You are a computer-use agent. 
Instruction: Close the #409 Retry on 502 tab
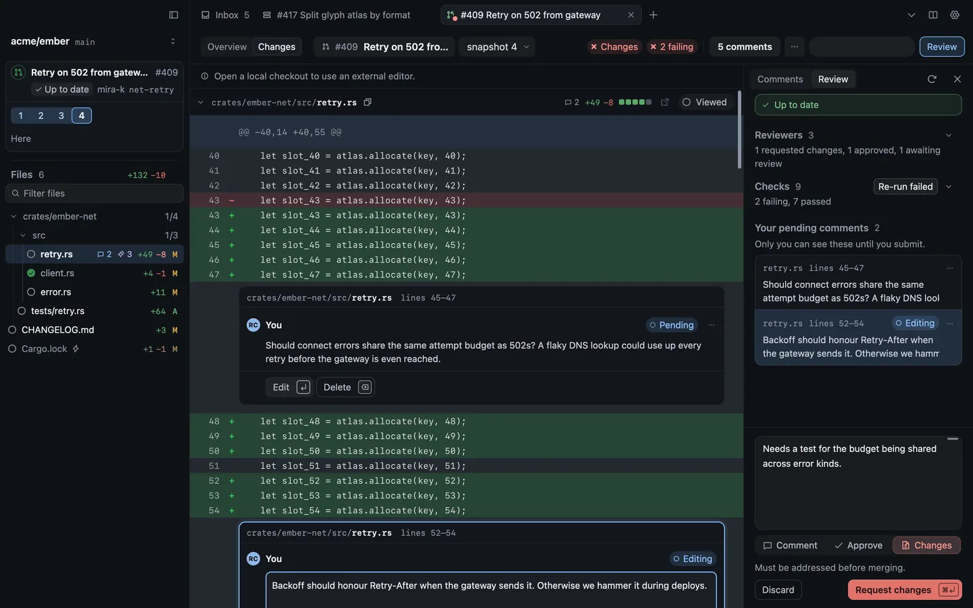coord(631,15)
